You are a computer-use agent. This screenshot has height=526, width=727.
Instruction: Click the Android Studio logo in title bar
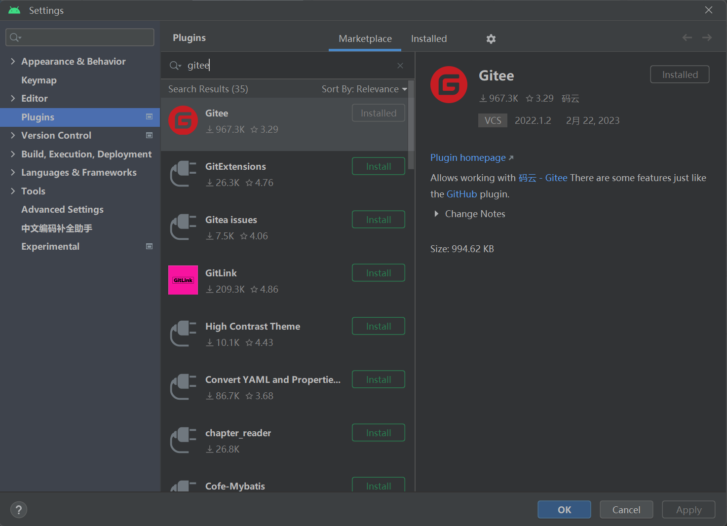click(x=14, y=10)
